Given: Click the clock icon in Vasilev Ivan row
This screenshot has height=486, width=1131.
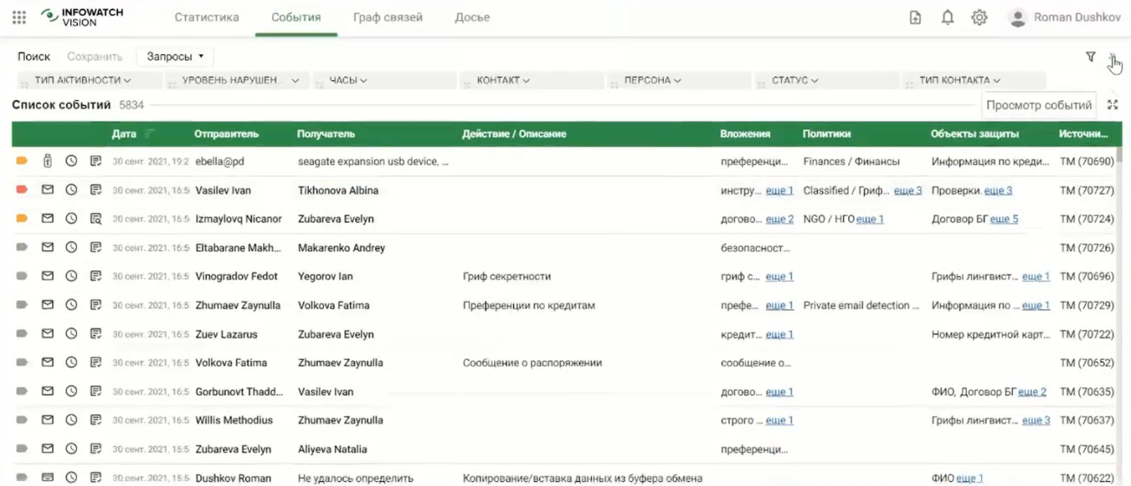Looking at the screenshot, I should (x=71, y=190).
